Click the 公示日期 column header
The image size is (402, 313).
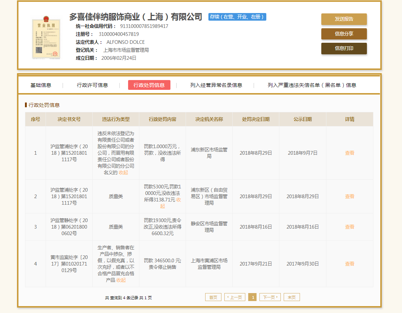(x=302, y=120)
